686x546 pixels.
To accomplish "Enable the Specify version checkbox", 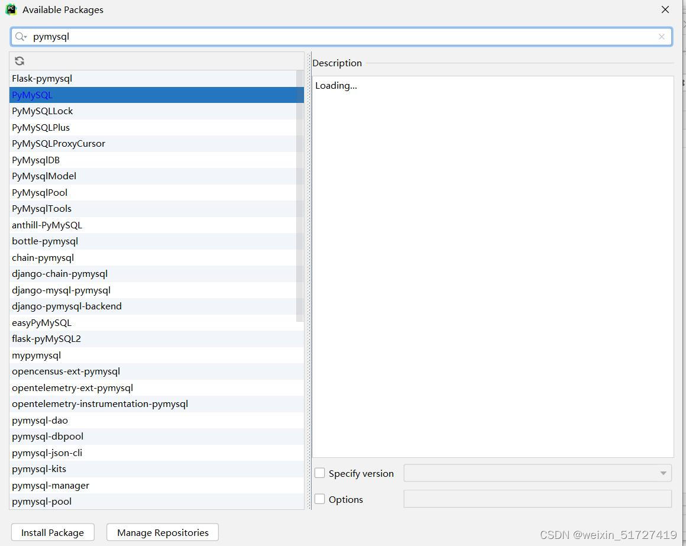I will click(320, 473).
